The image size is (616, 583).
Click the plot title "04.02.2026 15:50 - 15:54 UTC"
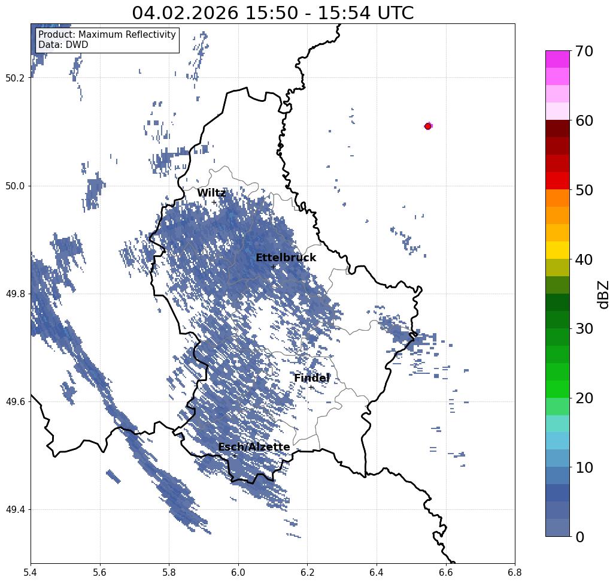coord(272,13)
